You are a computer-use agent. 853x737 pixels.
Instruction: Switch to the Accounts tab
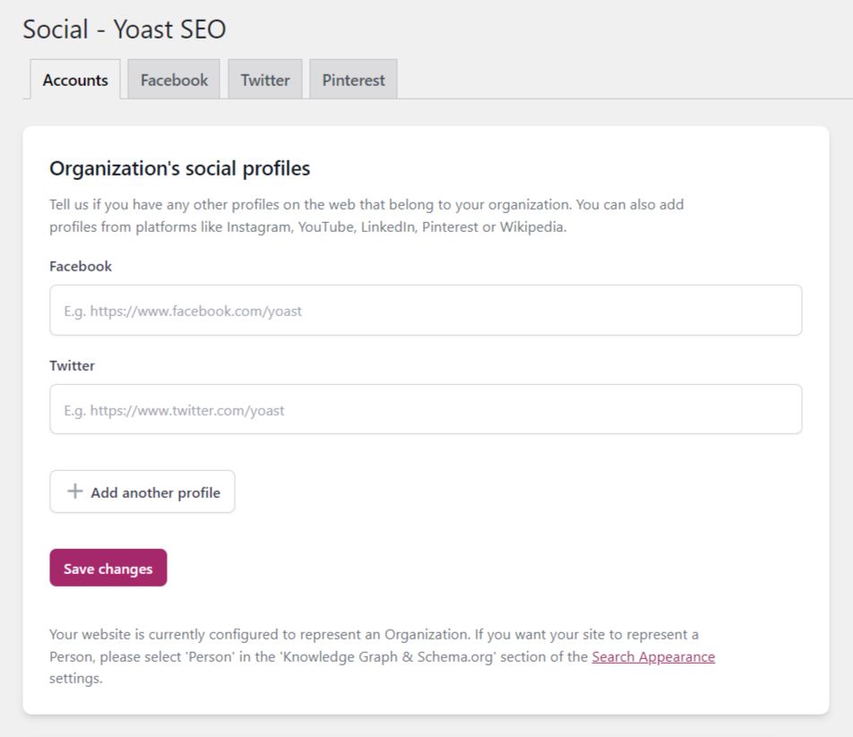(75, 80)
